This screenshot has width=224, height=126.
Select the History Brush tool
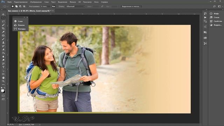coord(3,46)
